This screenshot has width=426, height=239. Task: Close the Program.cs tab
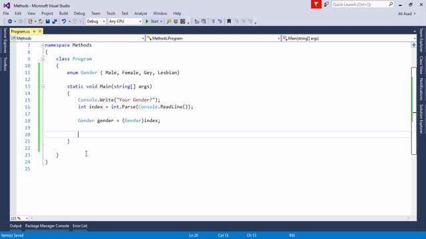(x=40, y=31)
